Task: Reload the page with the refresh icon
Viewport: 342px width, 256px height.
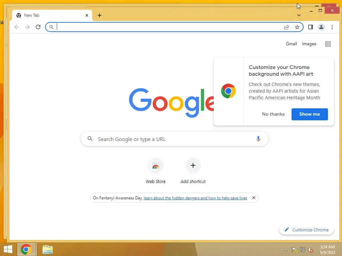Action: click(x=38, y=27)
